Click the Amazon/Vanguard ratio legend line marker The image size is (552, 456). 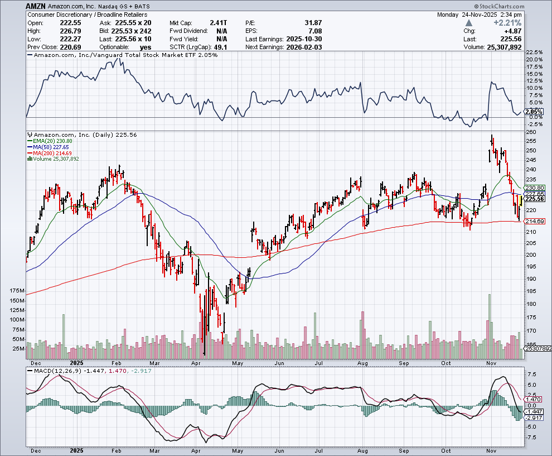(x=31, y=55)
